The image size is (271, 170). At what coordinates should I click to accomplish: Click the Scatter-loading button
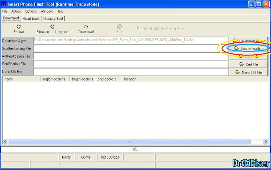(249, 48)
